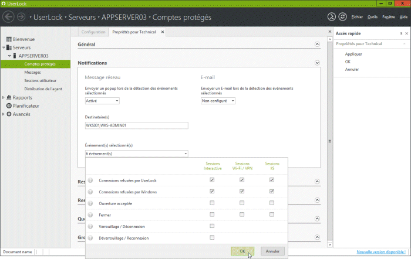
Task: Open the Fenêtre menu
Action: [389, 17]
